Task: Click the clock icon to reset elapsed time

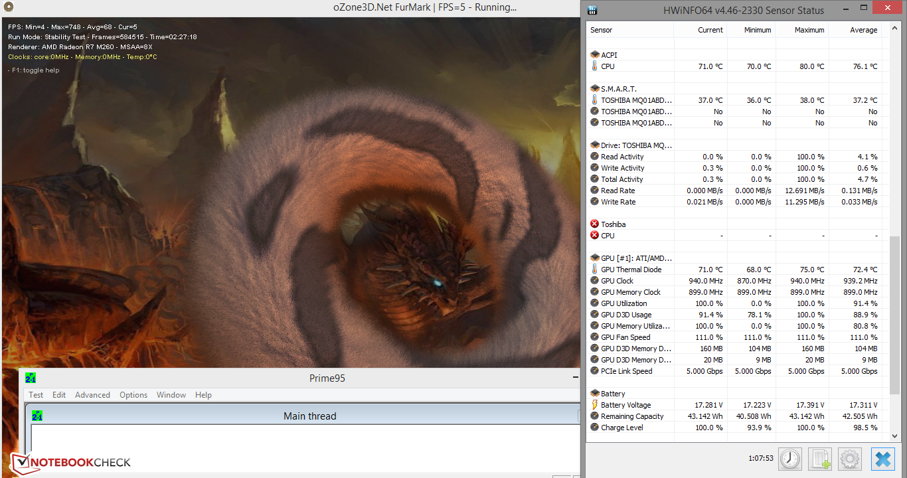Action: (790, 459)
